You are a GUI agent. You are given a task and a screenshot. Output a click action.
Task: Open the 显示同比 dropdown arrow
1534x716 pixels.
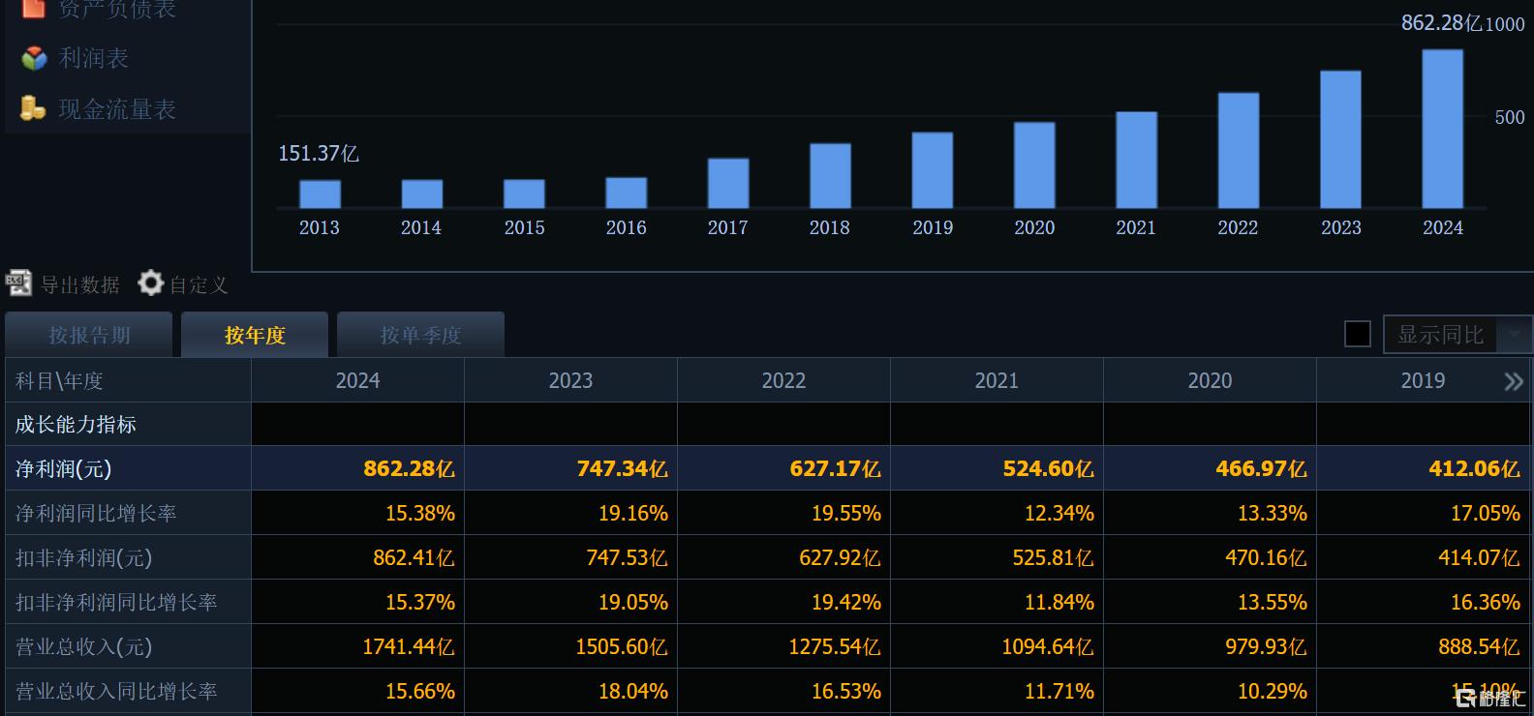tap(1514, 335)
